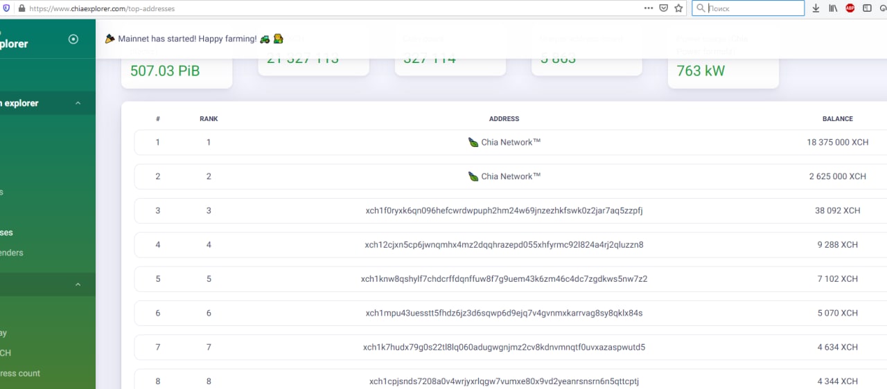Screen dimensions: 887x389
Task: Click balance '2 625 000 XCH'
Action: click(837, 176)
